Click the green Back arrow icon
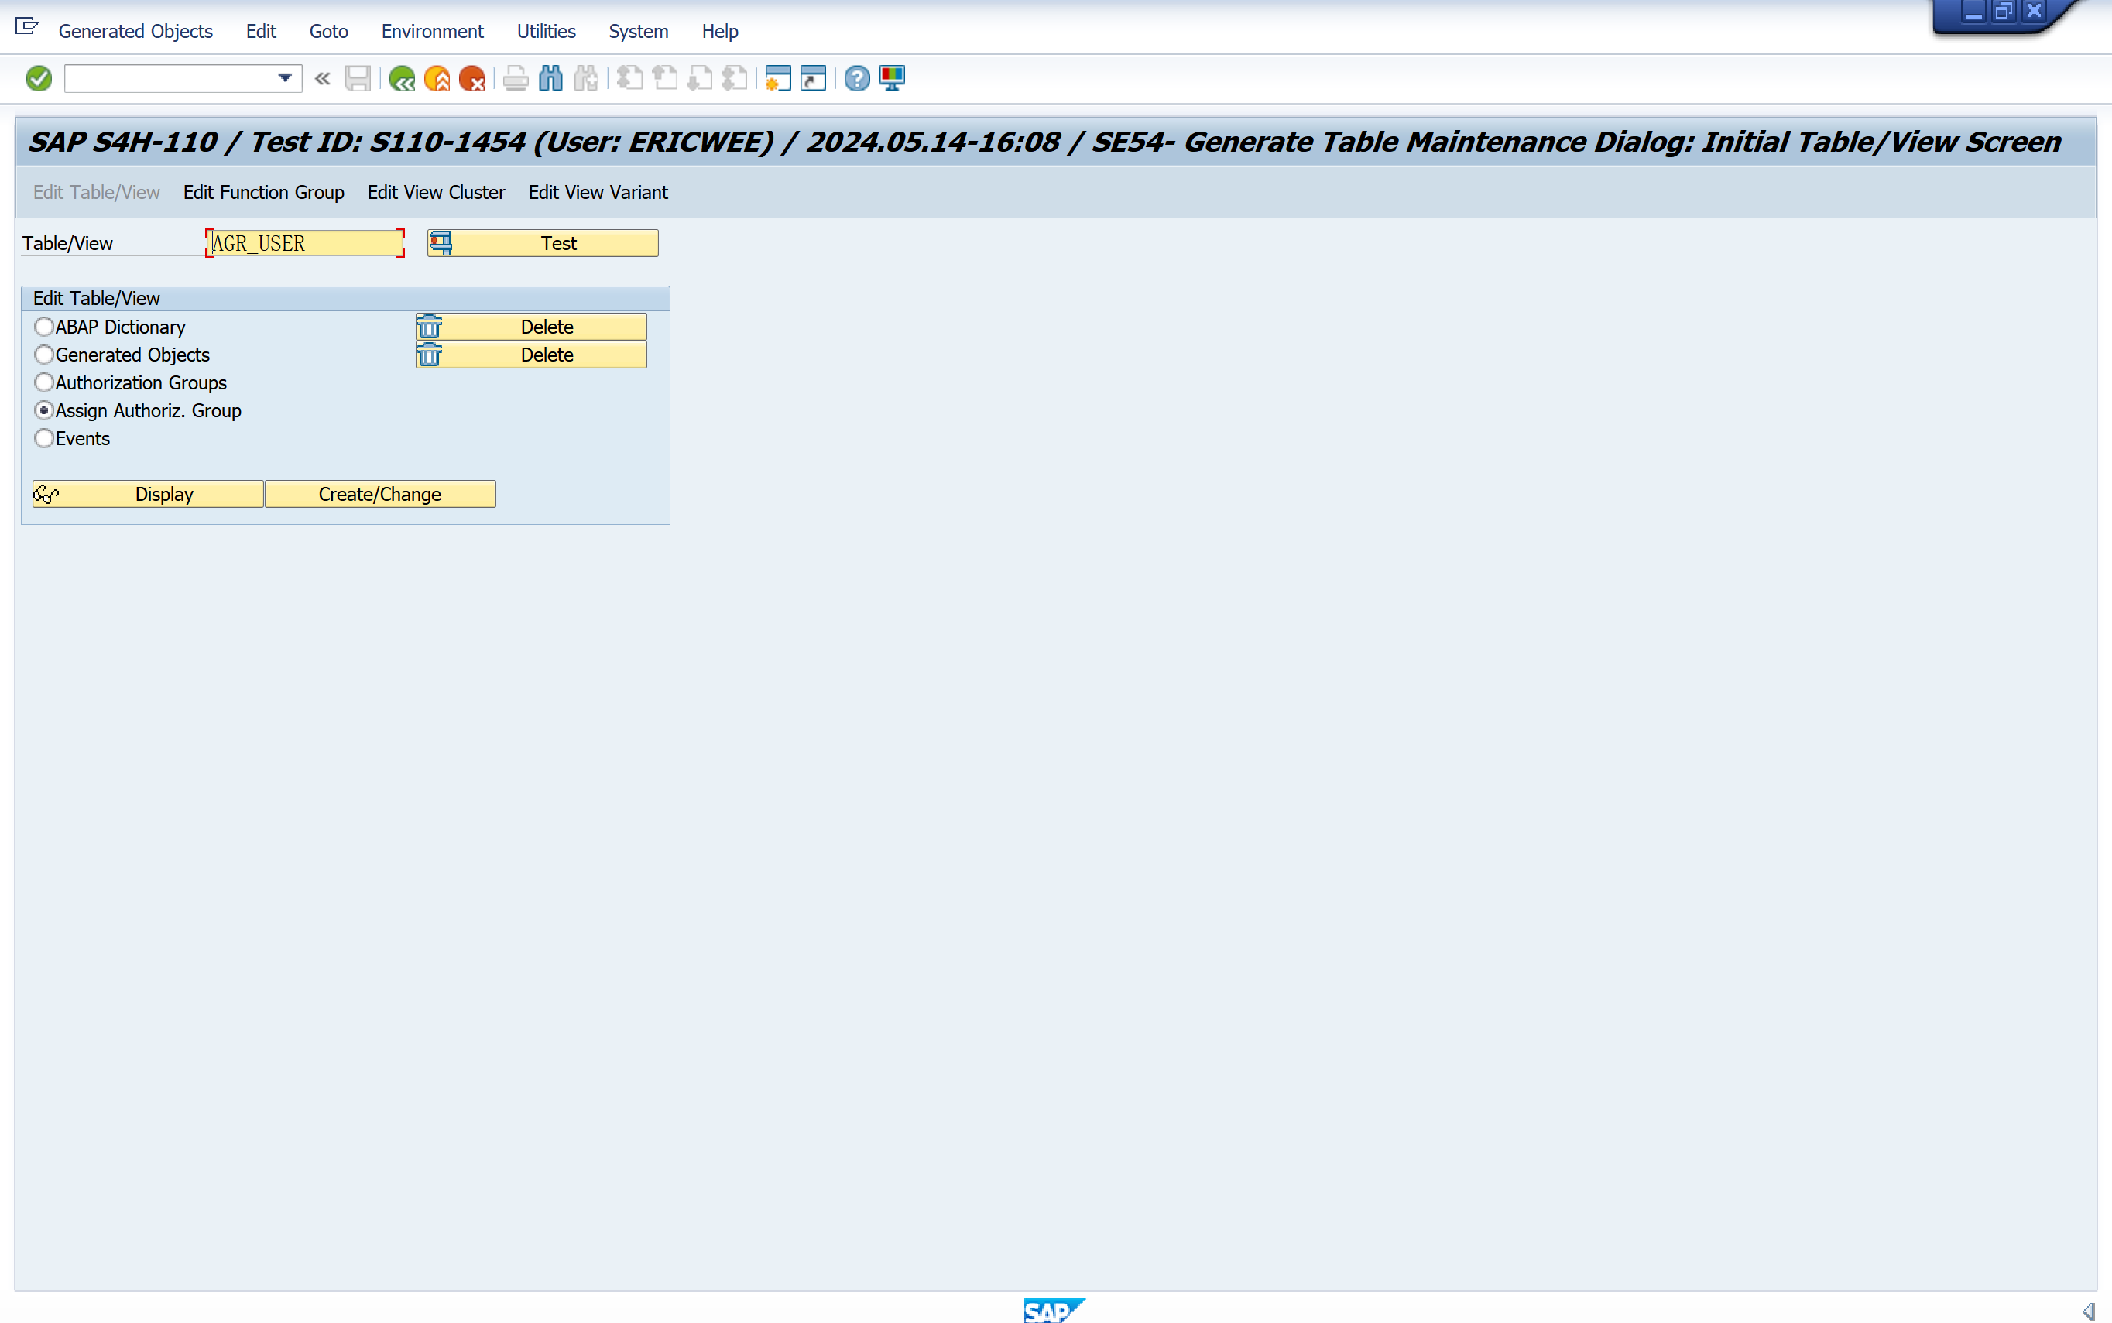The image size is (2112, 1323). pyautogui.click(x=402, y=79)
